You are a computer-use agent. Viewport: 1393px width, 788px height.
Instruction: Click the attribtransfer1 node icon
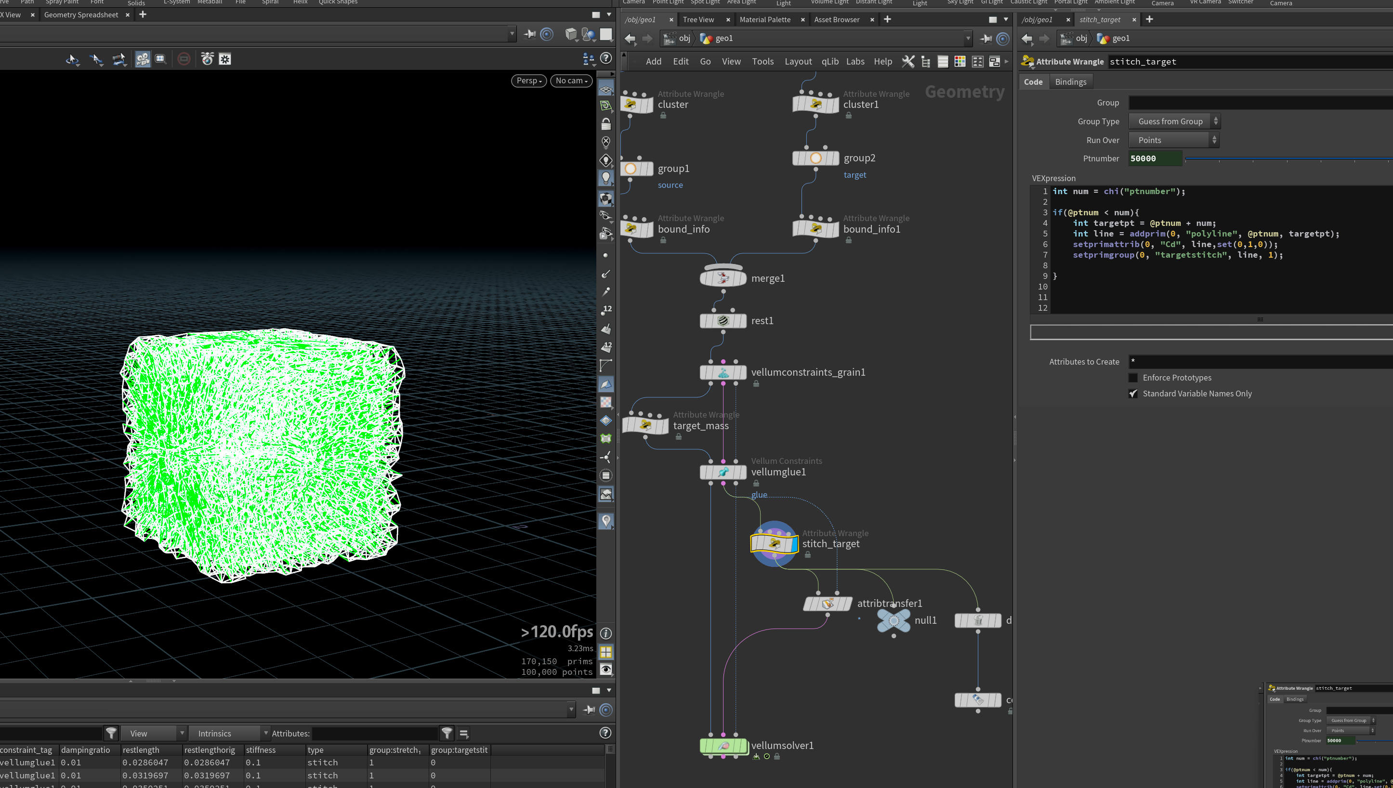point(828,604)
